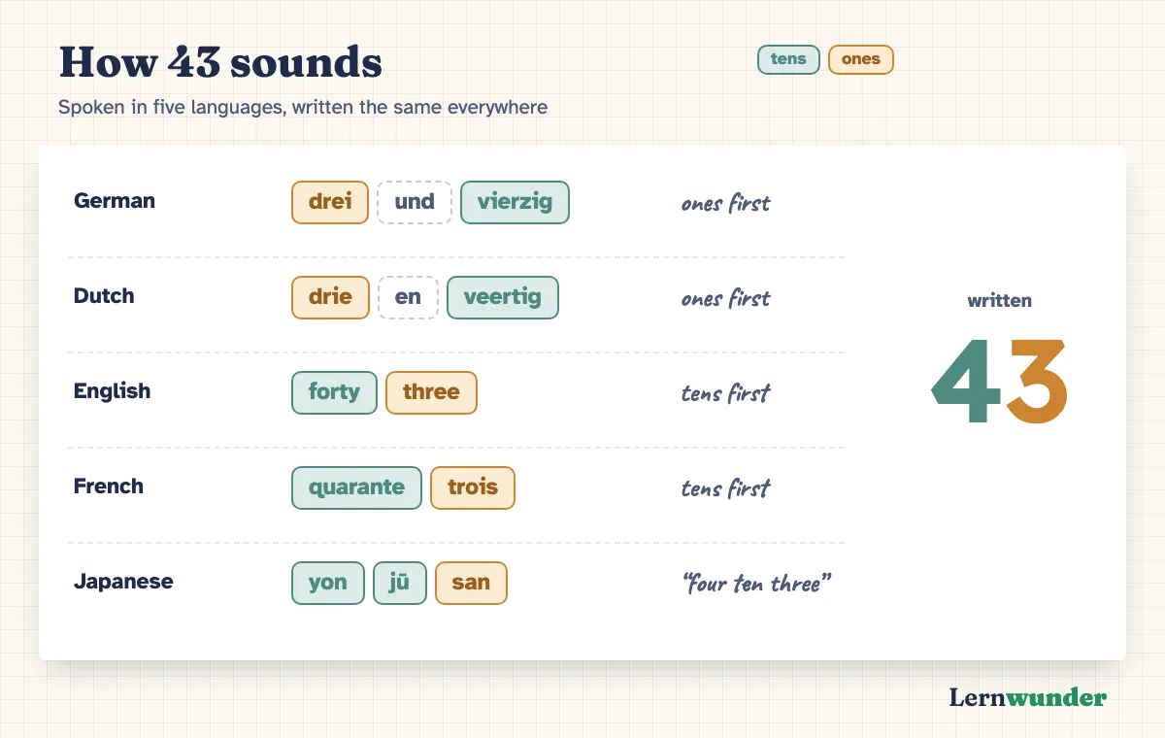Select the "drei" word chip
The height and width of the screenshot is (738, 1165).
tap(330, 202)
